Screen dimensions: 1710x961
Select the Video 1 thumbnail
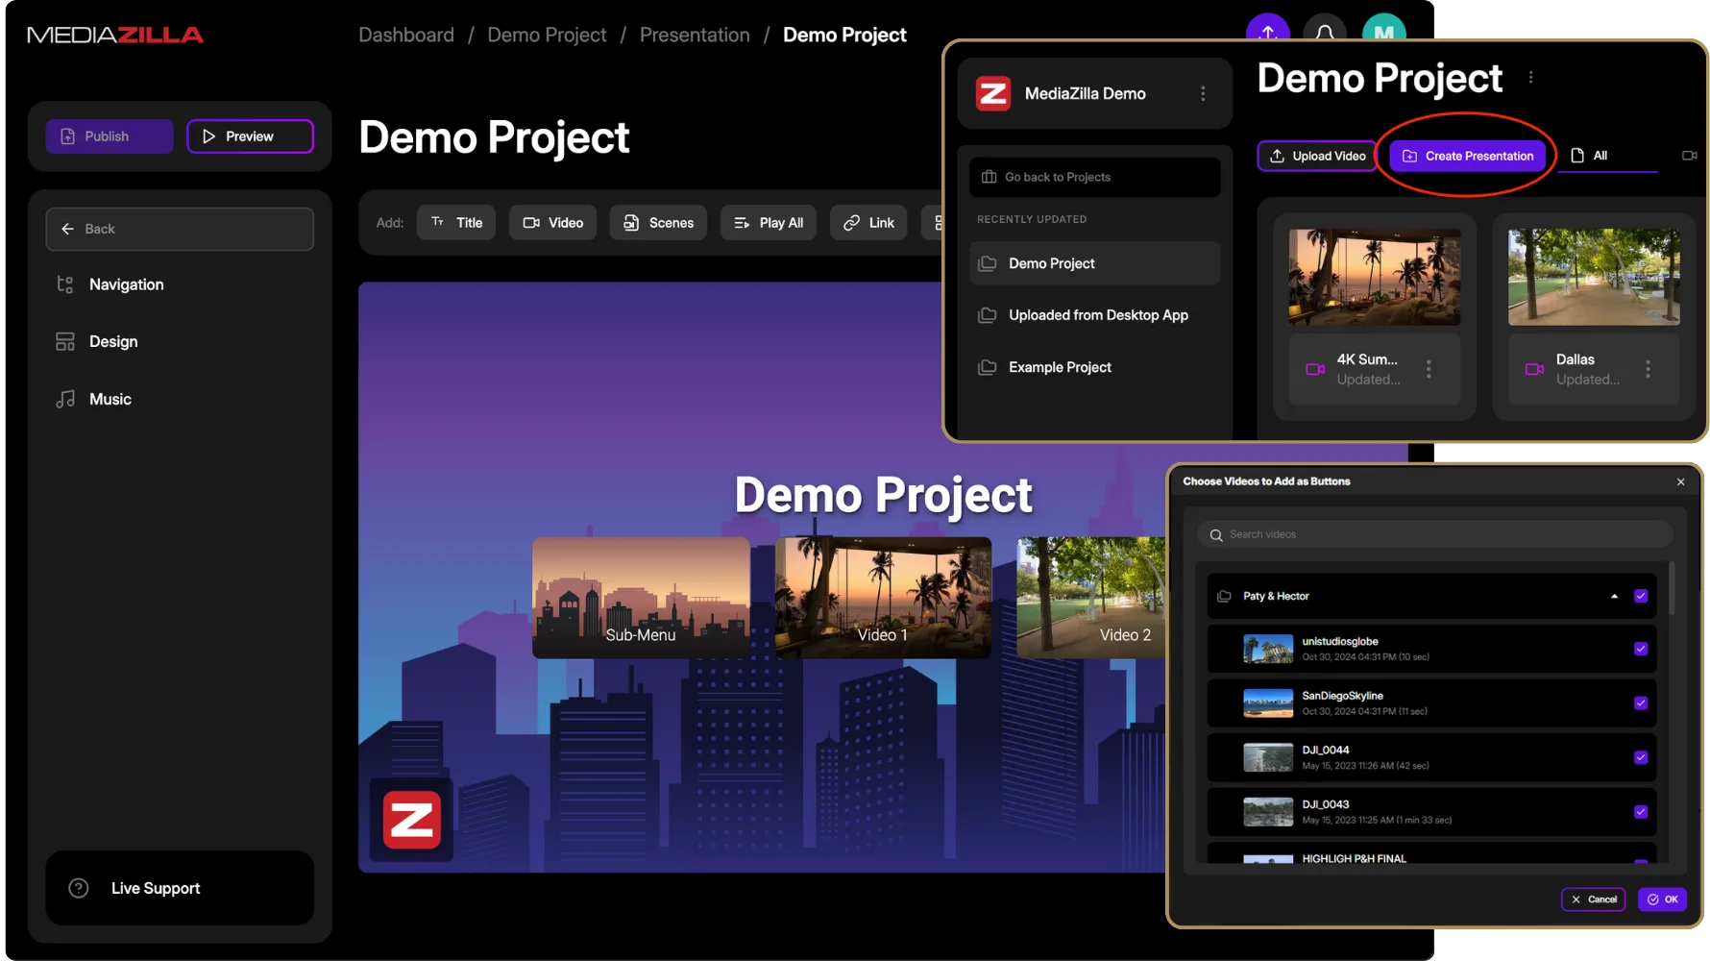(883, 598)
